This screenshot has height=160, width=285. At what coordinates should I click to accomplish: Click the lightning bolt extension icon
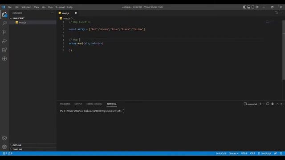point(4,59)
